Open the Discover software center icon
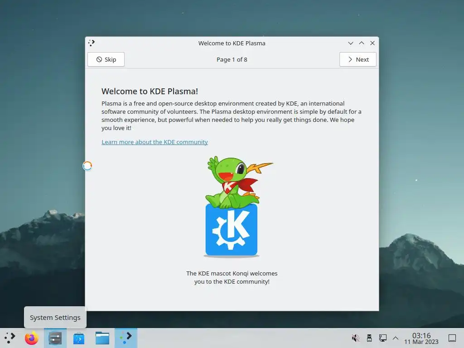 click(x=79, y=338)
